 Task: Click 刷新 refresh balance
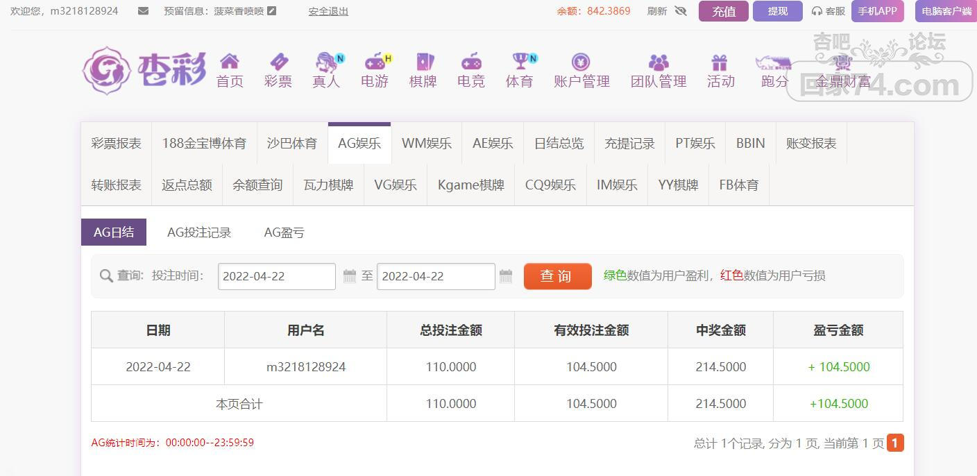point(657,11)
